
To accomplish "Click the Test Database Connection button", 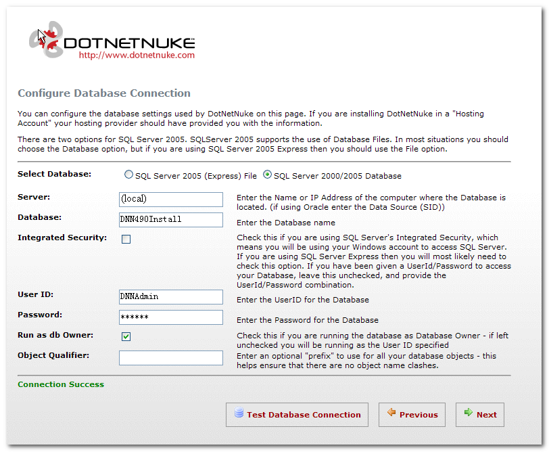I will (297, 415).
